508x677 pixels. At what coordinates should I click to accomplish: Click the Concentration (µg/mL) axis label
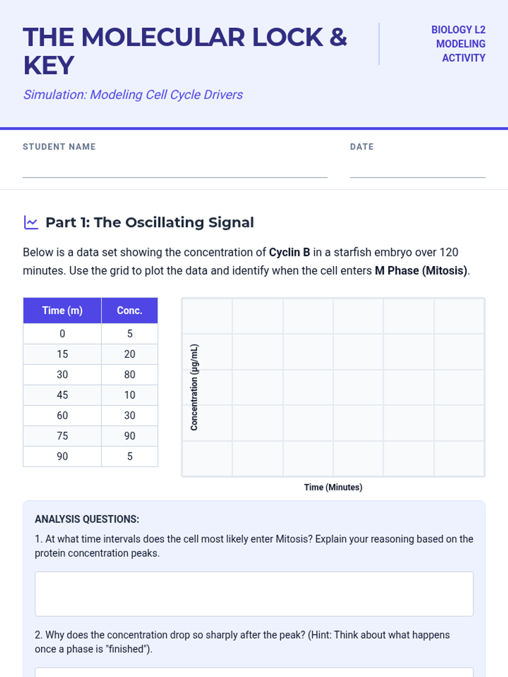[194, 387]
